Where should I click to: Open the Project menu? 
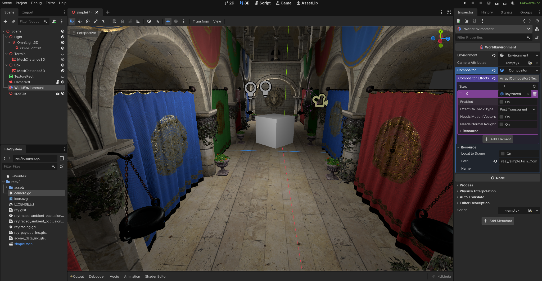pyautogui.click(x=21, y=3)
